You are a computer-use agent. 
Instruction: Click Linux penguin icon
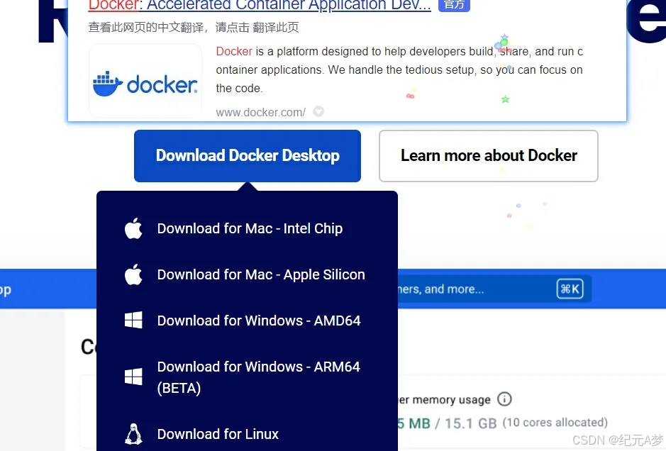(133, 433)
